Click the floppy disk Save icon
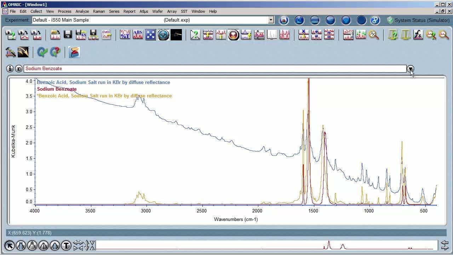Screen dimensions: 453x255 click(x=68, y=34)
